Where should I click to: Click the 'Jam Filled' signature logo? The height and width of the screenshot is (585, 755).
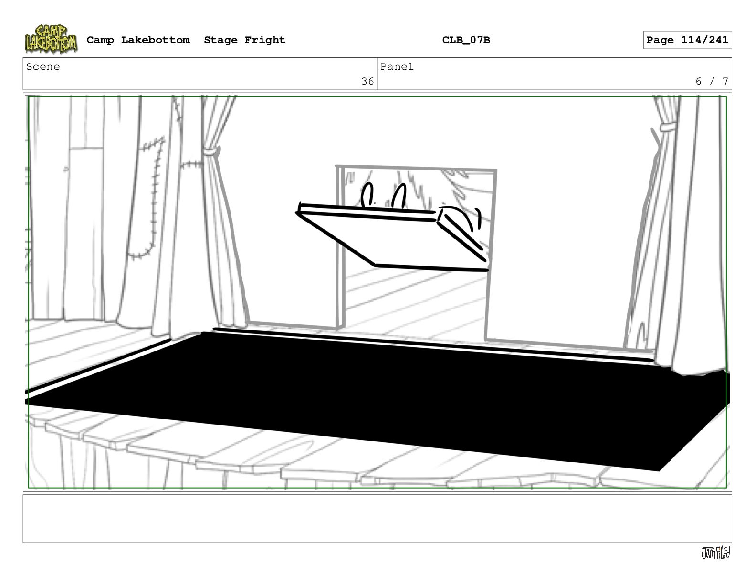click(715, 553)
